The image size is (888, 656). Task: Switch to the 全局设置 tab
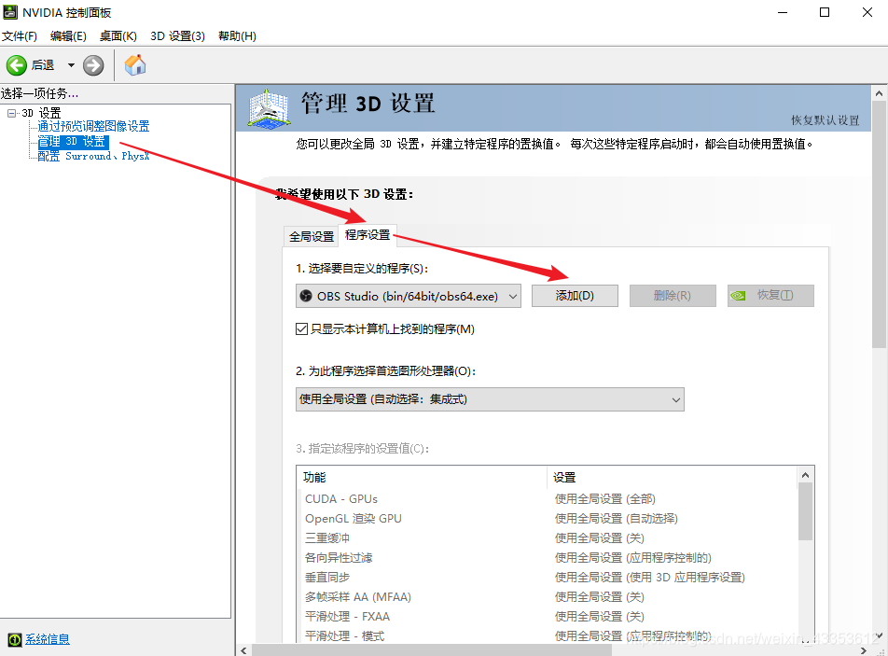click(312, 236)
